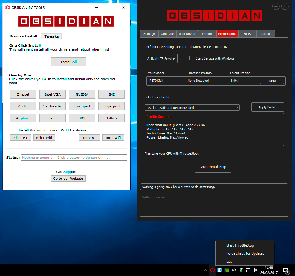Click the Creative Cloud tray icon
This screenshot has width=295, height=276.
(x=234, y=270)
